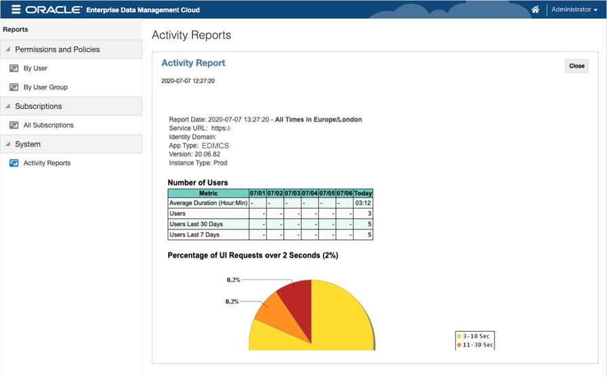Screen dimensions: 607x377
Task: Close the Activity Report
Action: tap(577, 66)
